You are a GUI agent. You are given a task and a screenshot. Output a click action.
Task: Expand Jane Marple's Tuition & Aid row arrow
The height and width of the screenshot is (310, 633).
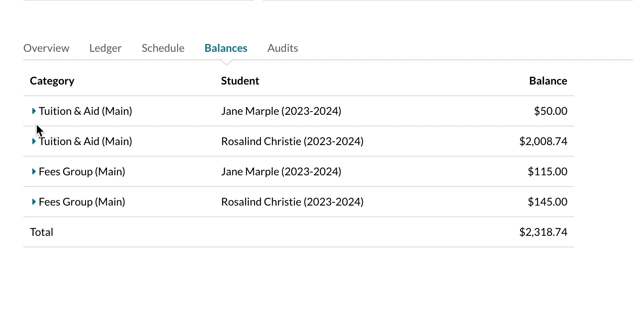[34, 111]
